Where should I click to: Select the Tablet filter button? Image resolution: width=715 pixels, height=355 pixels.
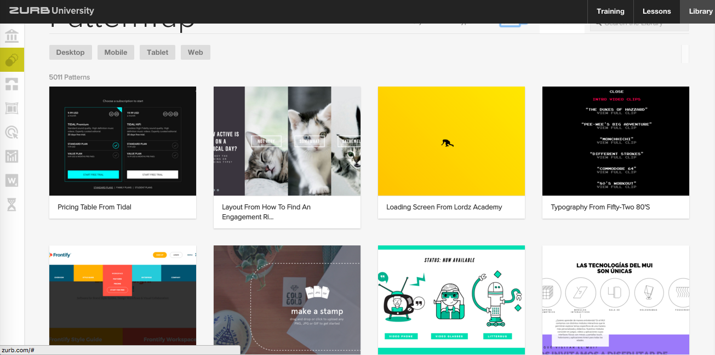point(157,53)
